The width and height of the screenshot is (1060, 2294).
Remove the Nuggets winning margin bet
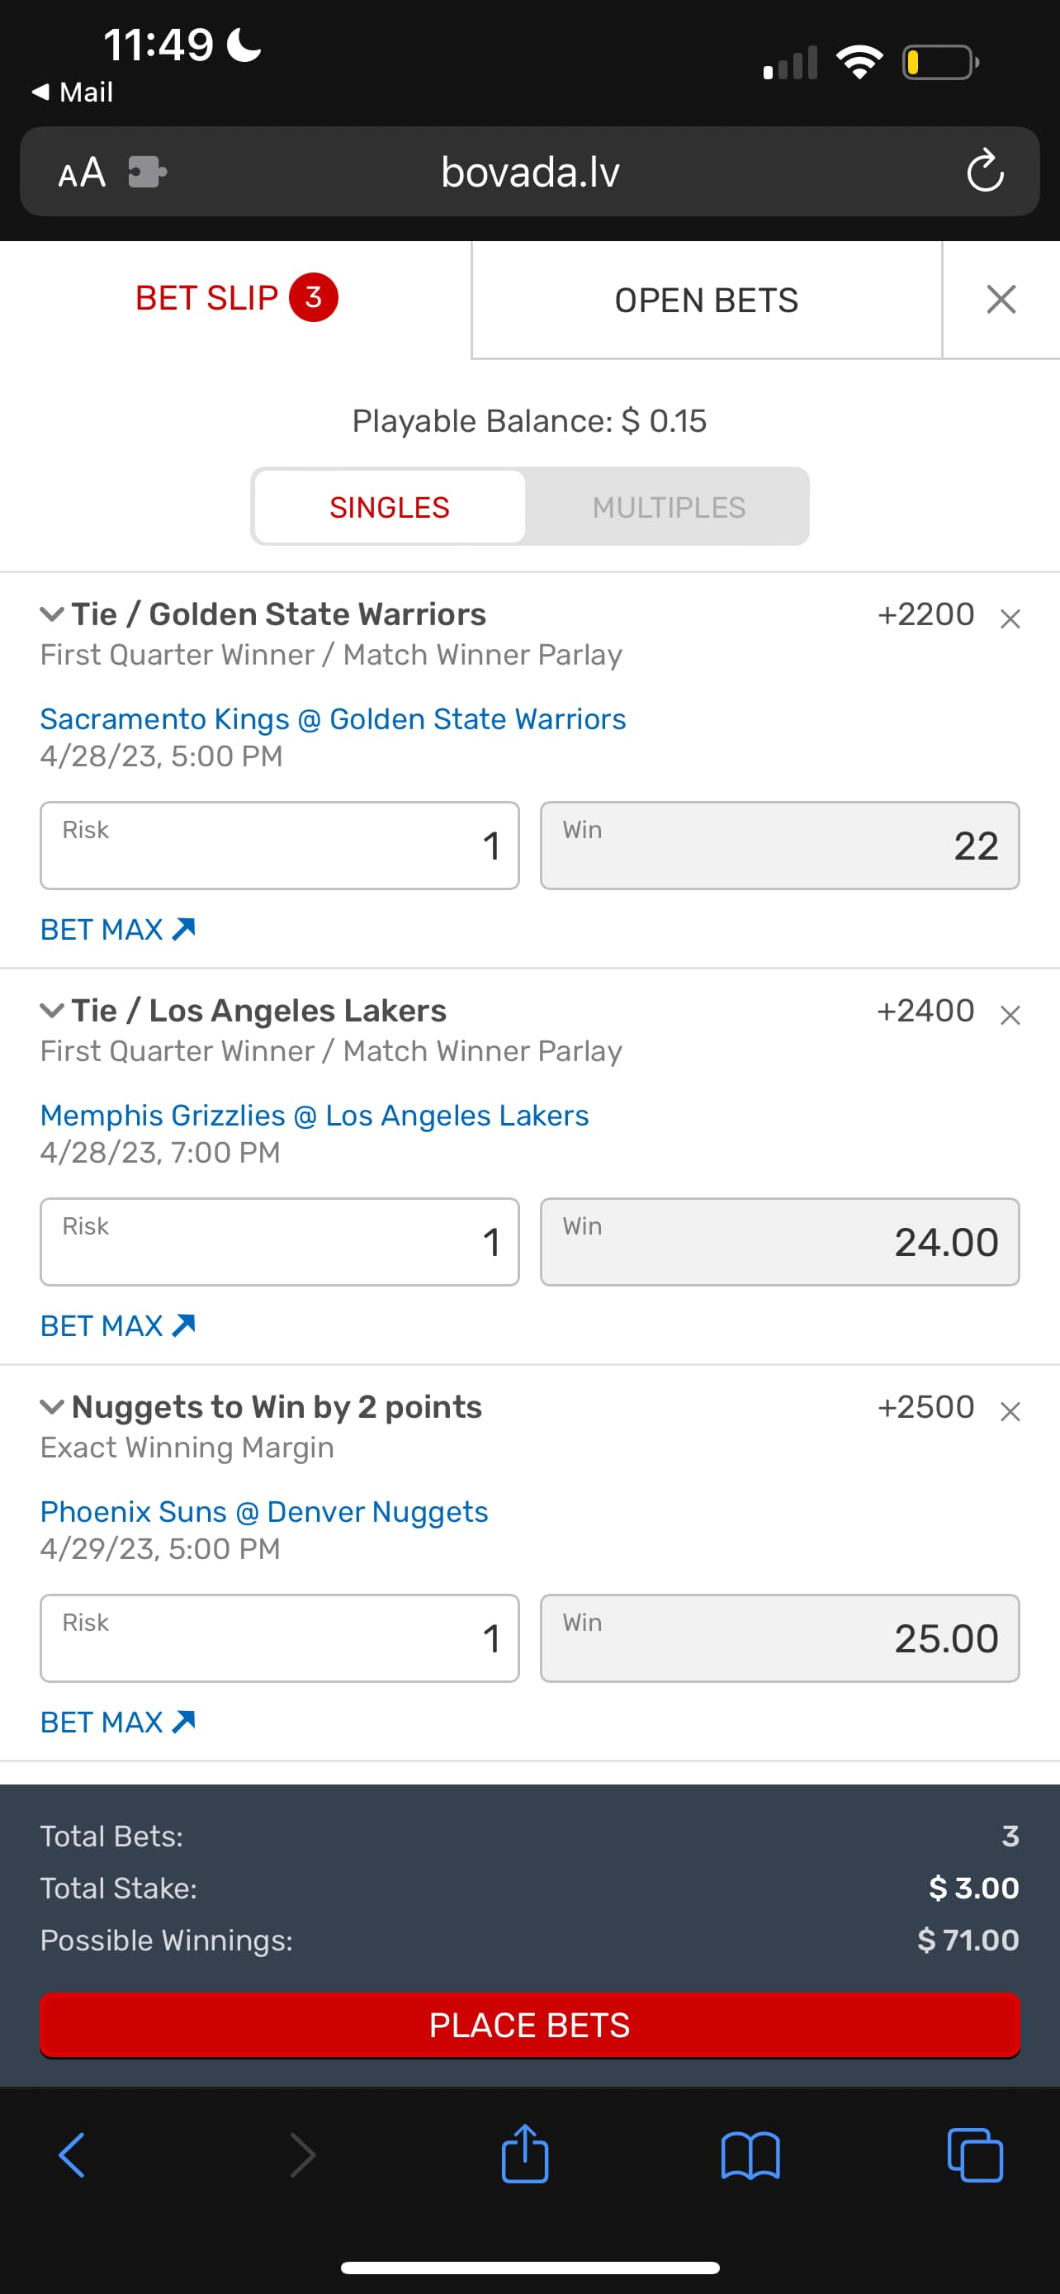(1010, 1410)
